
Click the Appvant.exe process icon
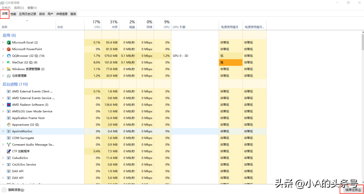(x=9, y=124)
